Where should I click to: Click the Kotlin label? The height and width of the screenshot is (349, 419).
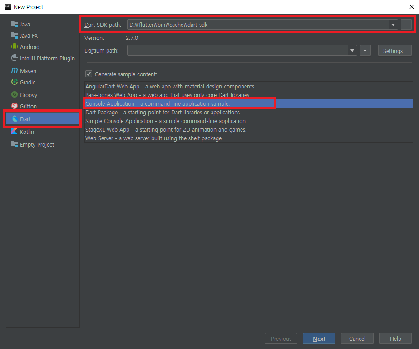pyautogui.click(x=27, y=132)
